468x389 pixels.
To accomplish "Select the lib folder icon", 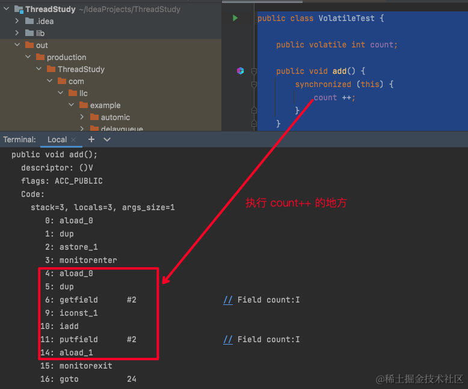I will coord(29,33).
